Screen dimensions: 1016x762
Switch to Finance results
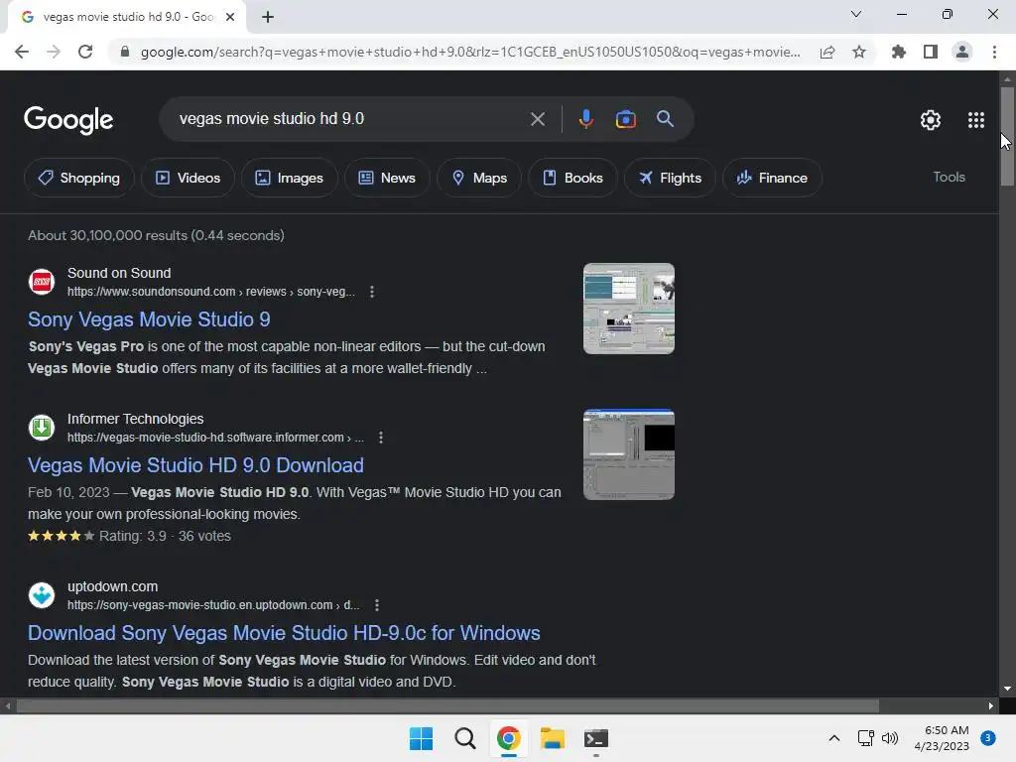pyautogui.click(x=772, y=178)
